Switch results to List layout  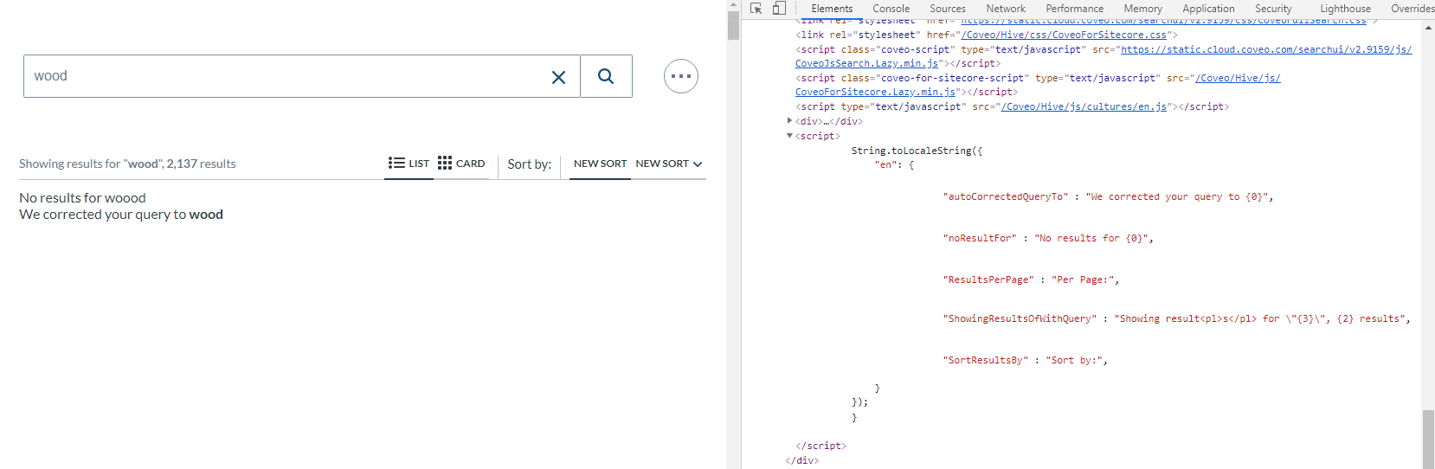point(409,163)
